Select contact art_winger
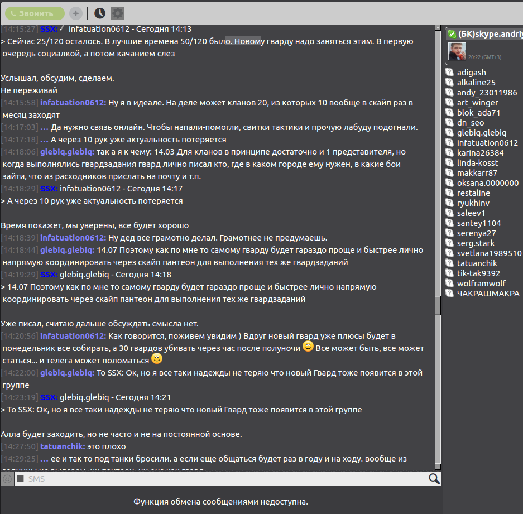Screen dimensions: 523x514 477,102
